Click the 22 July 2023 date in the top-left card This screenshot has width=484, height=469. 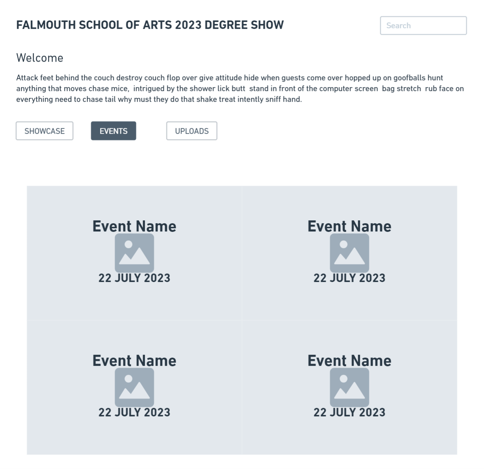[x=134, y=278]
